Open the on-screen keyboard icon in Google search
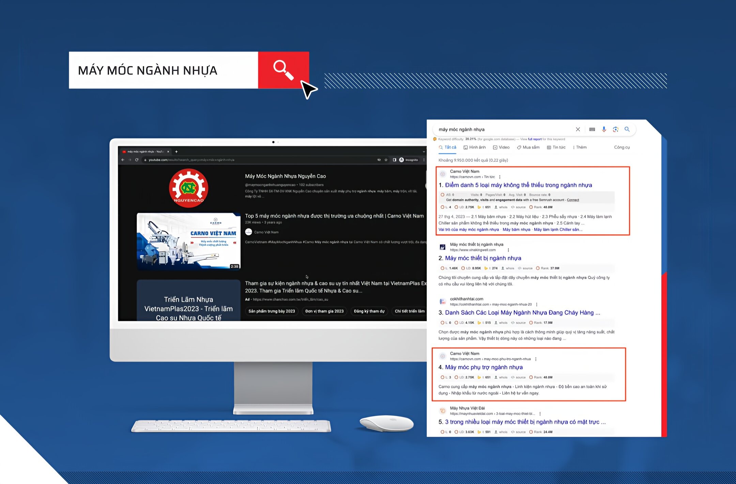 (x=592, y=129)
